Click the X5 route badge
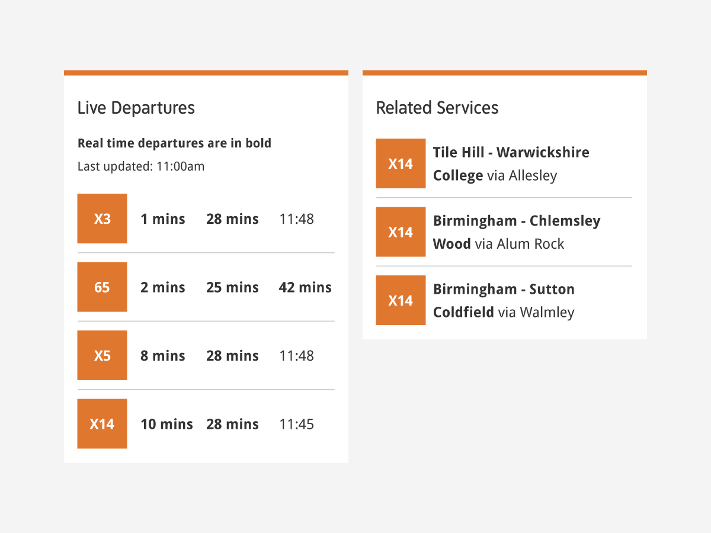 (102, 355)
